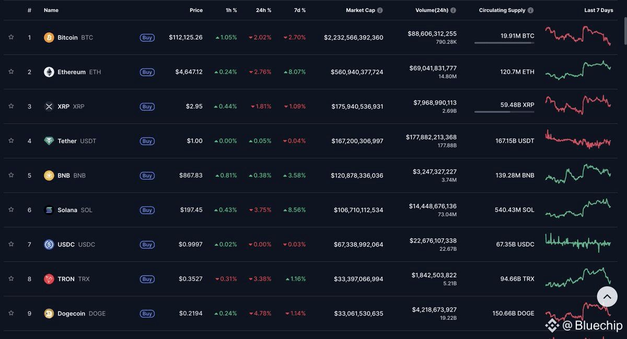The height and width of the screenshot is (339, 627).
Task: Click the Bitcoin coin logo icon
Action: pos(49,38)
